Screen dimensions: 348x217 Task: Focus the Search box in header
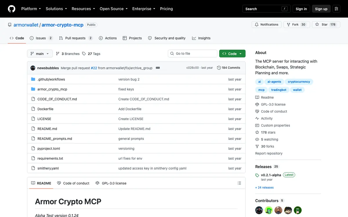[x=266, y=9]
